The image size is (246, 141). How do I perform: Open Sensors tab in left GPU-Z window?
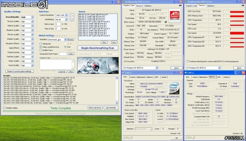[139, 6]
